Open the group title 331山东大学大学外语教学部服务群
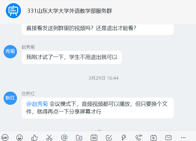Viewport: 196px width, 141px height. (x=70, y=11)
